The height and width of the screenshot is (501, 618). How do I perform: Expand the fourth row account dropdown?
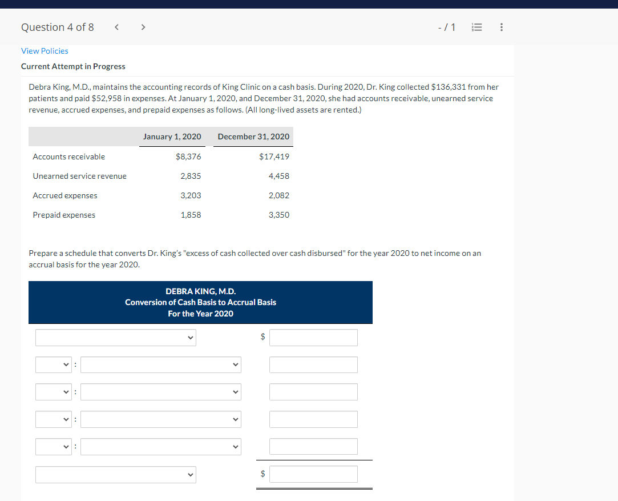pos(160,419)
